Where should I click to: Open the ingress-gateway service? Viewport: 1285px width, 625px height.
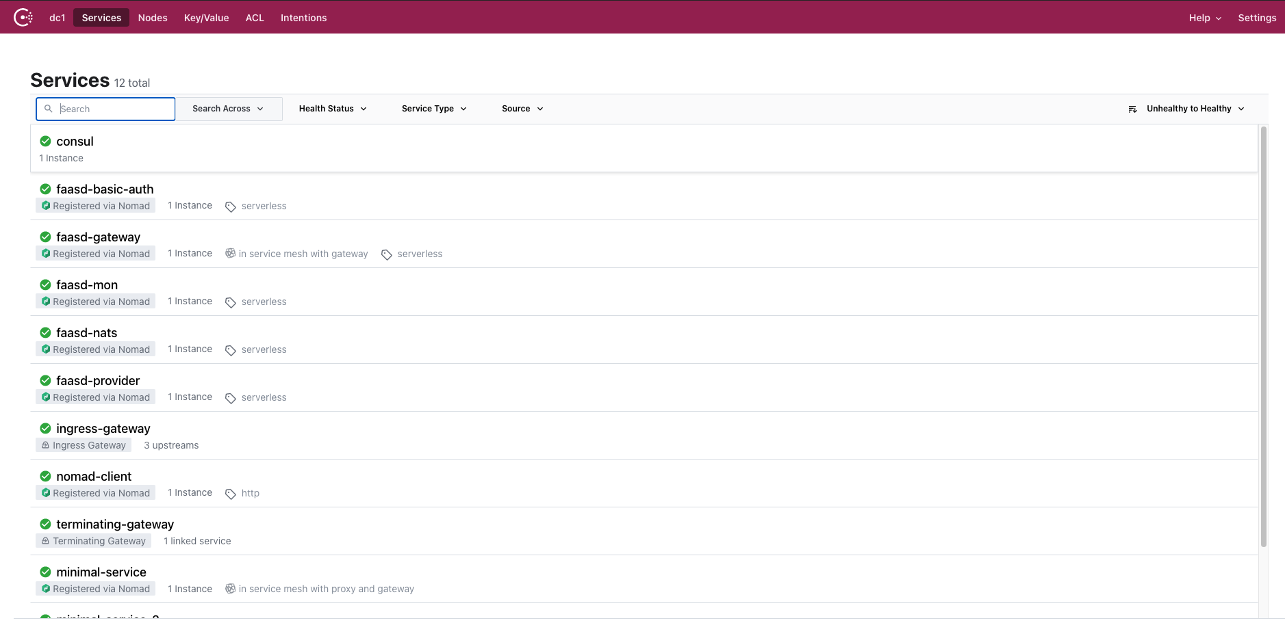pos(103,429)
